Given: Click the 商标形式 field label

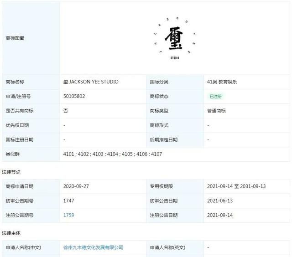Looking at the screenshot, I should [x=159, y=125].
